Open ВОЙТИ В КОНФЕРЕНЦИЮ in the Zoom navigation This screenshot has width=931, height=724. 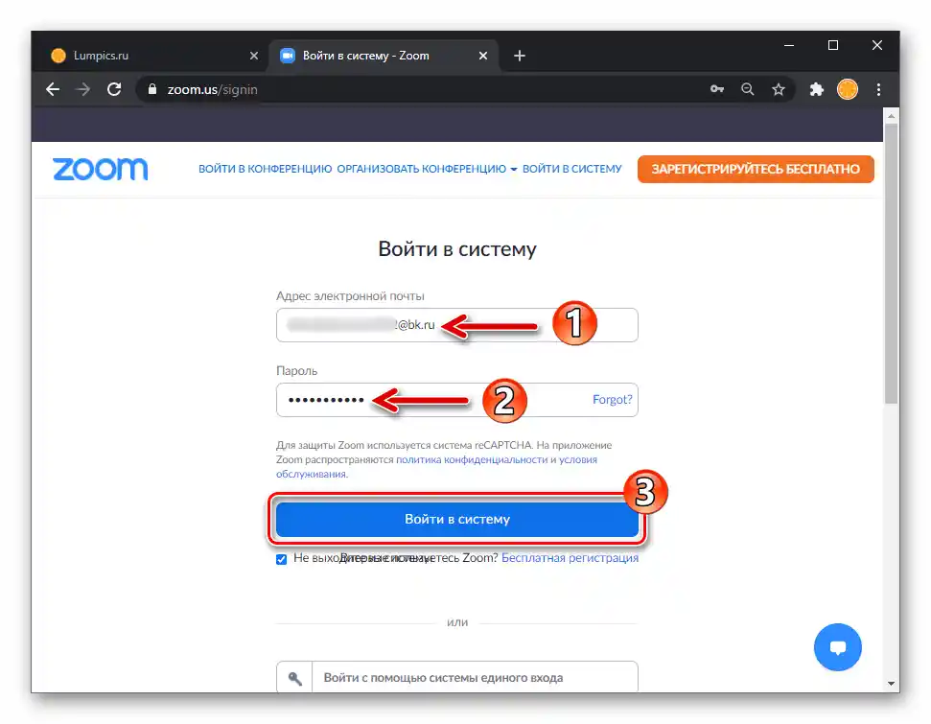click(x=265, y=169)
